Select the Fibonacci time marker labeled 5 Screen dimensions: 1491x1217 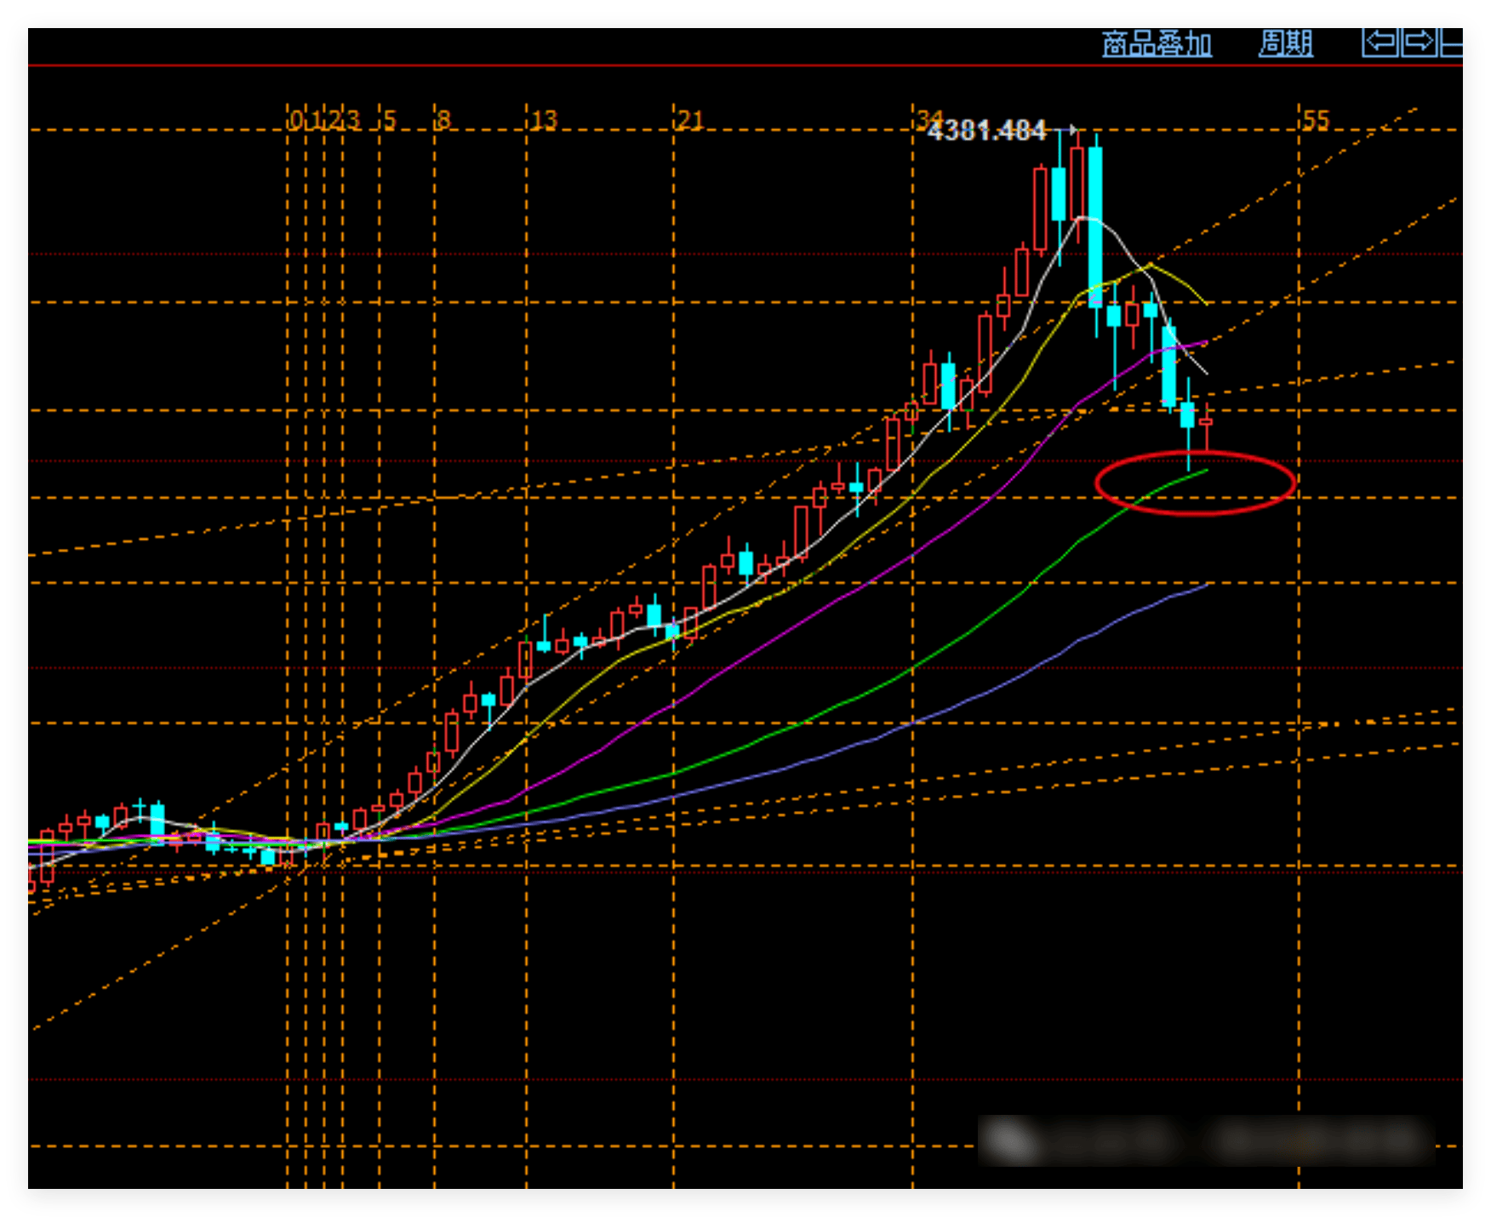(390, 121)
